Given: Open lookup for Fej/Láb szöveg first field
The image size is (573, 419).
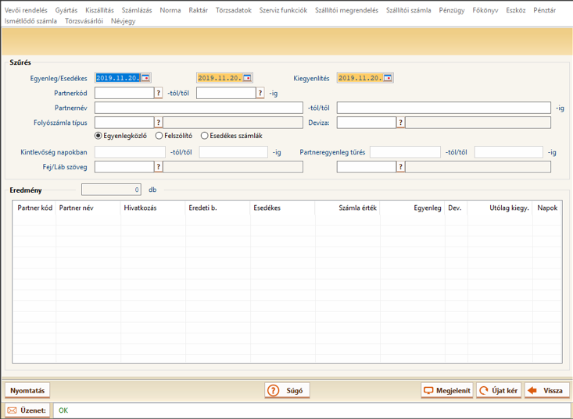Looking at the screenshot, I should (x=158, y=167).
